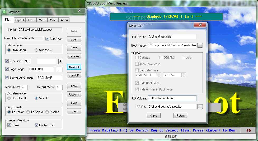Open the Options button

[x=74, y=94]
